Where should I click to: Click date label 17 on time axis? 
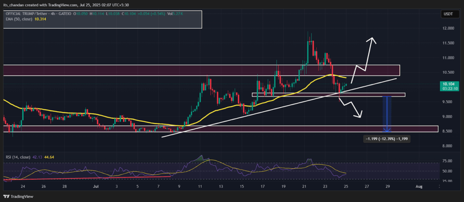pos(262,187)
